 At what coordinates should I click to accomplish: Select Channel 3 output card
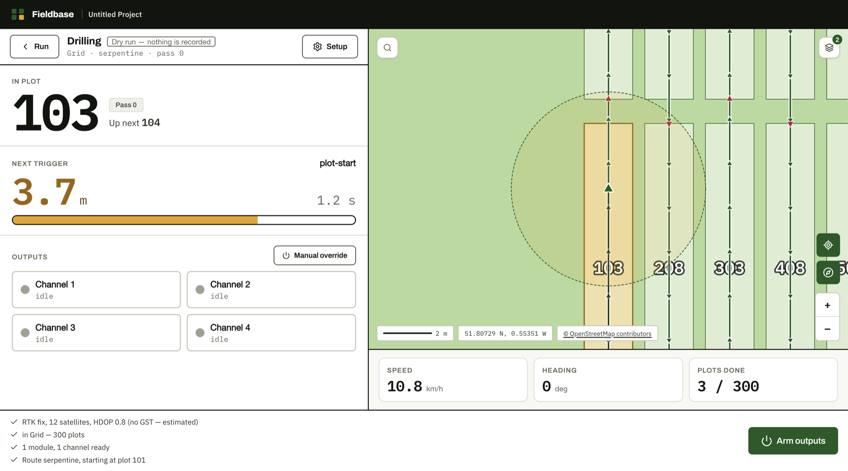click(x=96, y=332)
